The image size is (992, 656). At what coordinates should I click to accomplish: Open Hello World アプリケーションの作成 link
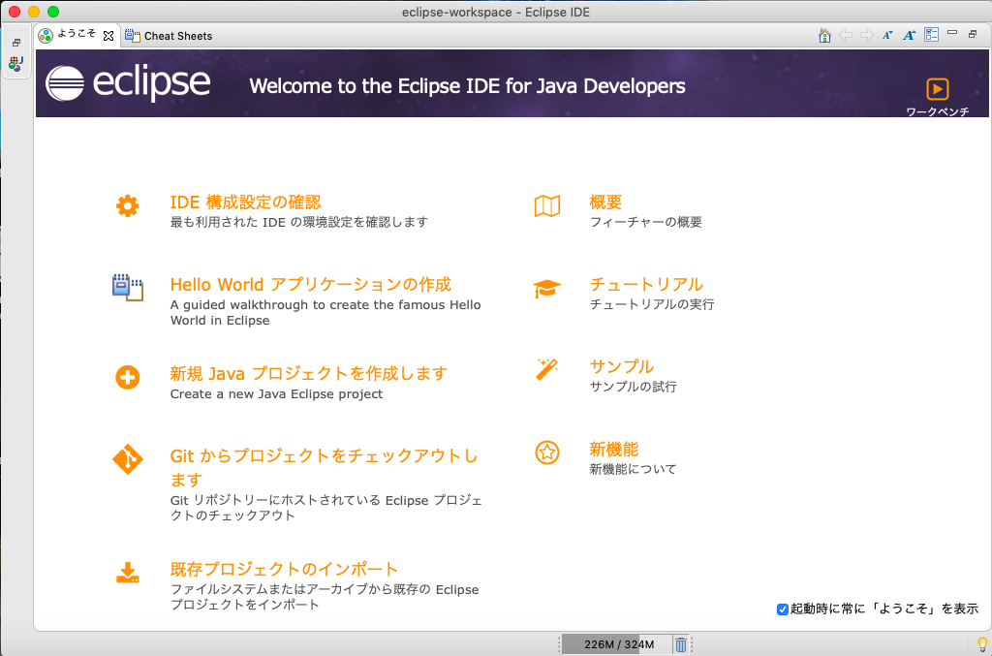310,285
